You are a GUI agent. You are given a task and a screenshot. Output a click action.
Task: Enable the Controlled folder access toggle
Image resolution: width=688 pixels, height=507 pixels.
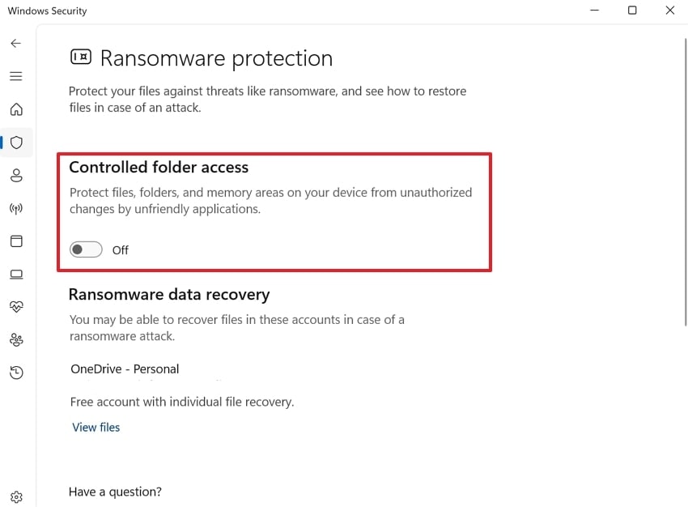[x=86, y=249]
